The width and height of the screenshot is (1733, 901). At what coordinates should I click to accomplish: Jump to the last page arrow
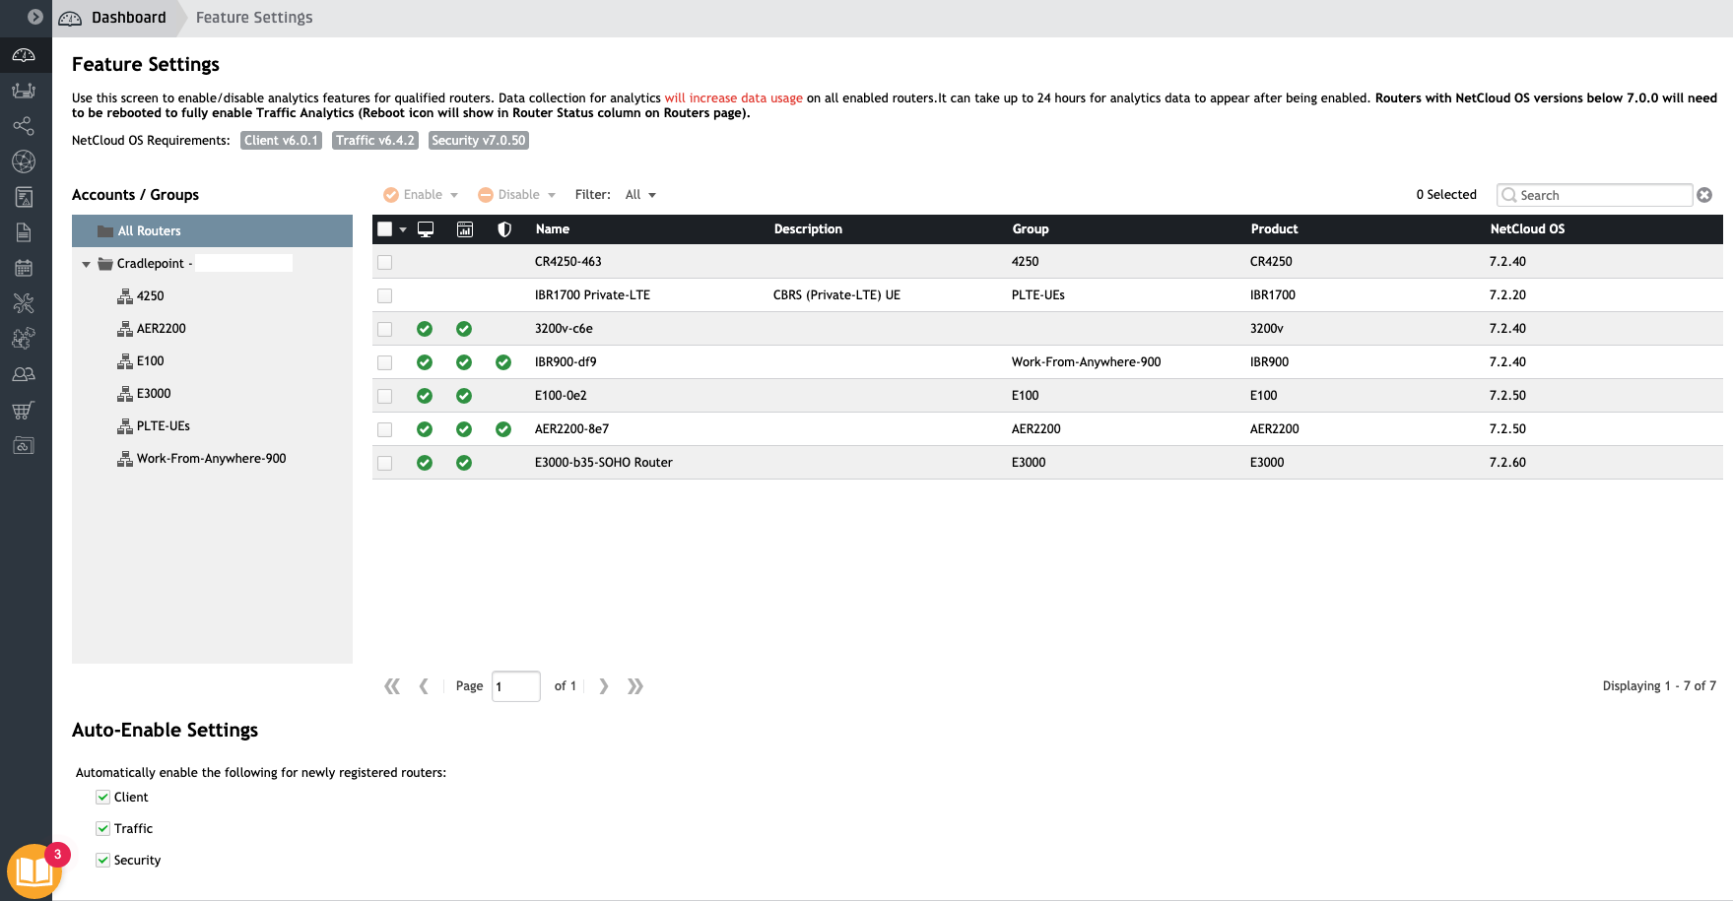click(x=635, y=686)
